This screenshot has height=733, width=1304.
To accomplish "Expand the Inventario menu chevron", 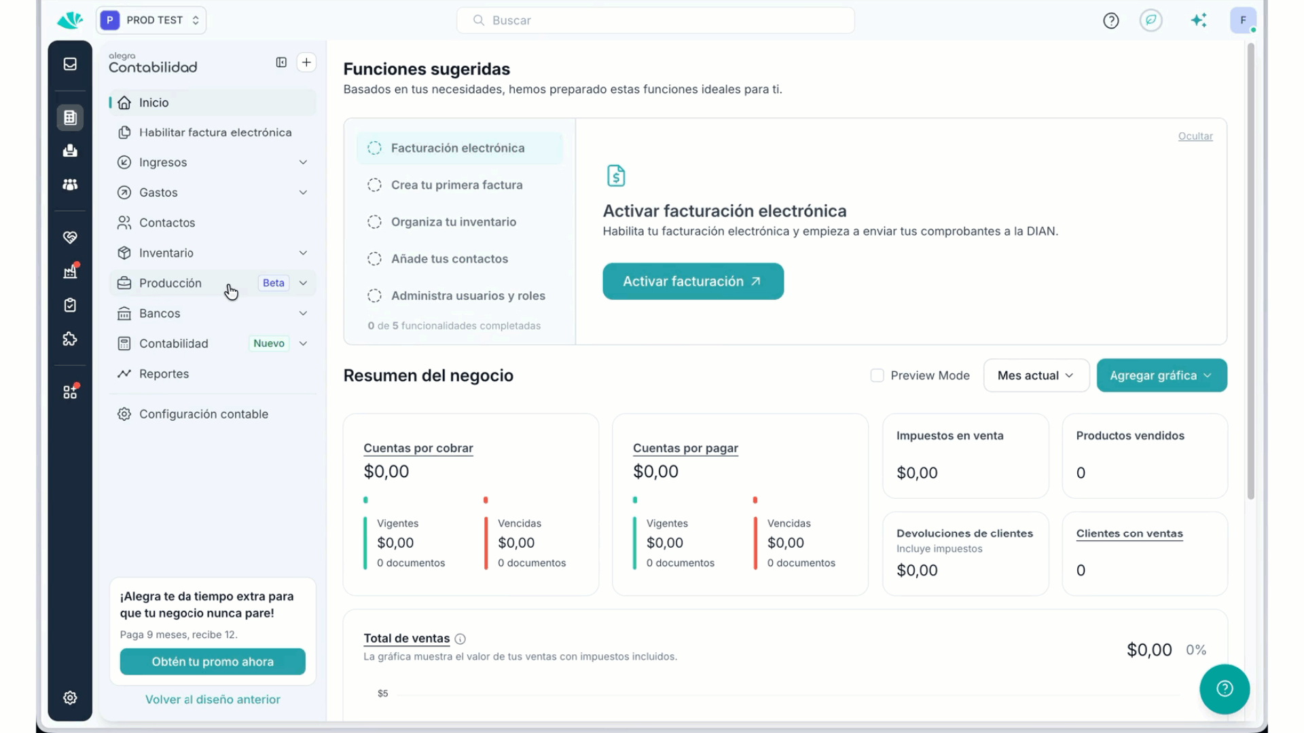I will coord(303,253).
